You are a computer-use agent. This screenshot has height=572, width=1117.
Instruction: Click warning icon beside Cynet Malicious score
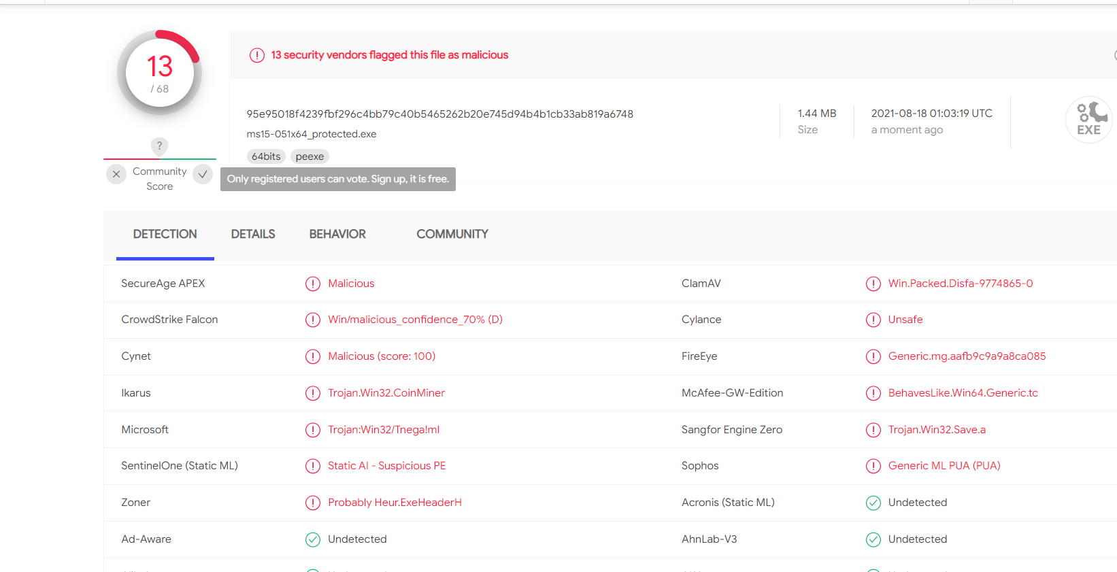click(313, 356)
